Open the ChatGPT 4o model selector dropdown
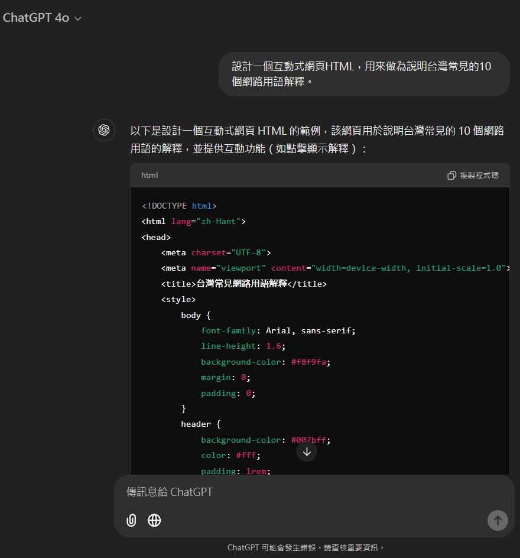Image resolution: width=520 pixels, height=558 pixels. pyautogui.click(x=42, y=18)
